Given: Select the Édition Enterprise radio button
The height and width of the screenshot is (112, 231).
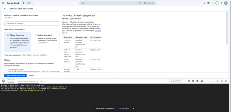Looking at the screenshot, I should pyautogui.click(x=8, y=35).
